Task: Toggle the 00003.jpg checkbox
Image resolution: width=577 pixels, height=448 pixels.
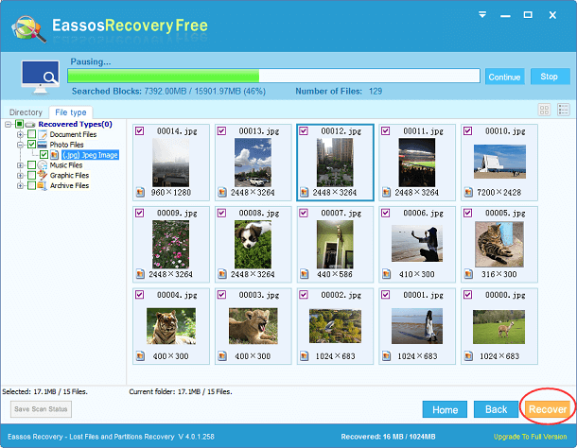Action: tap(221, 295)
